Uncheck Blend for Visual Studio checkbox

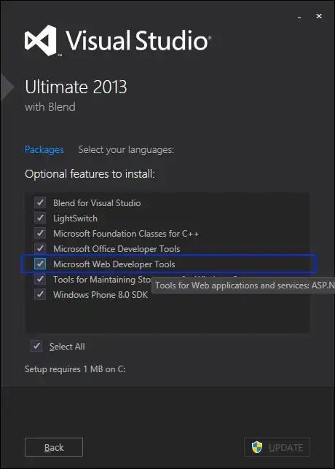tap(40, 202)
